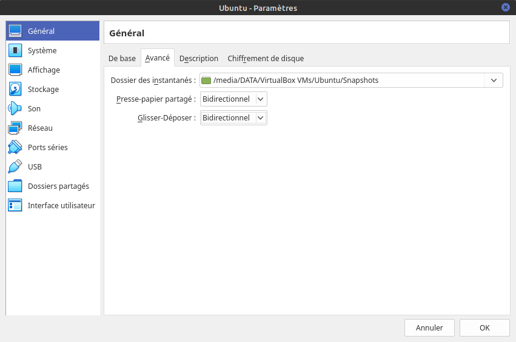516x342 pixels.
Task: Select the Général monitor icon
Action: pos(15,31)
